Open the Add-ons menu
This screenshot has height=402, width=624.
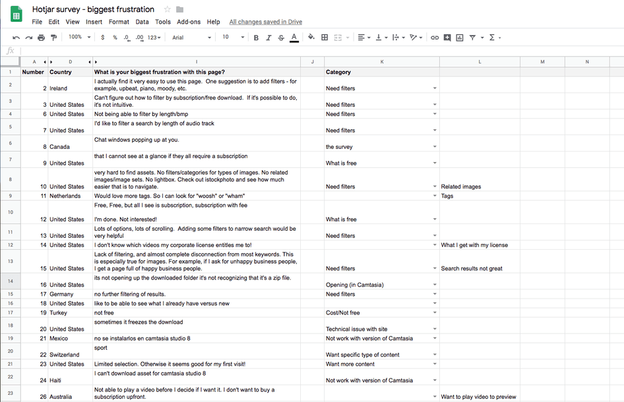189,22
